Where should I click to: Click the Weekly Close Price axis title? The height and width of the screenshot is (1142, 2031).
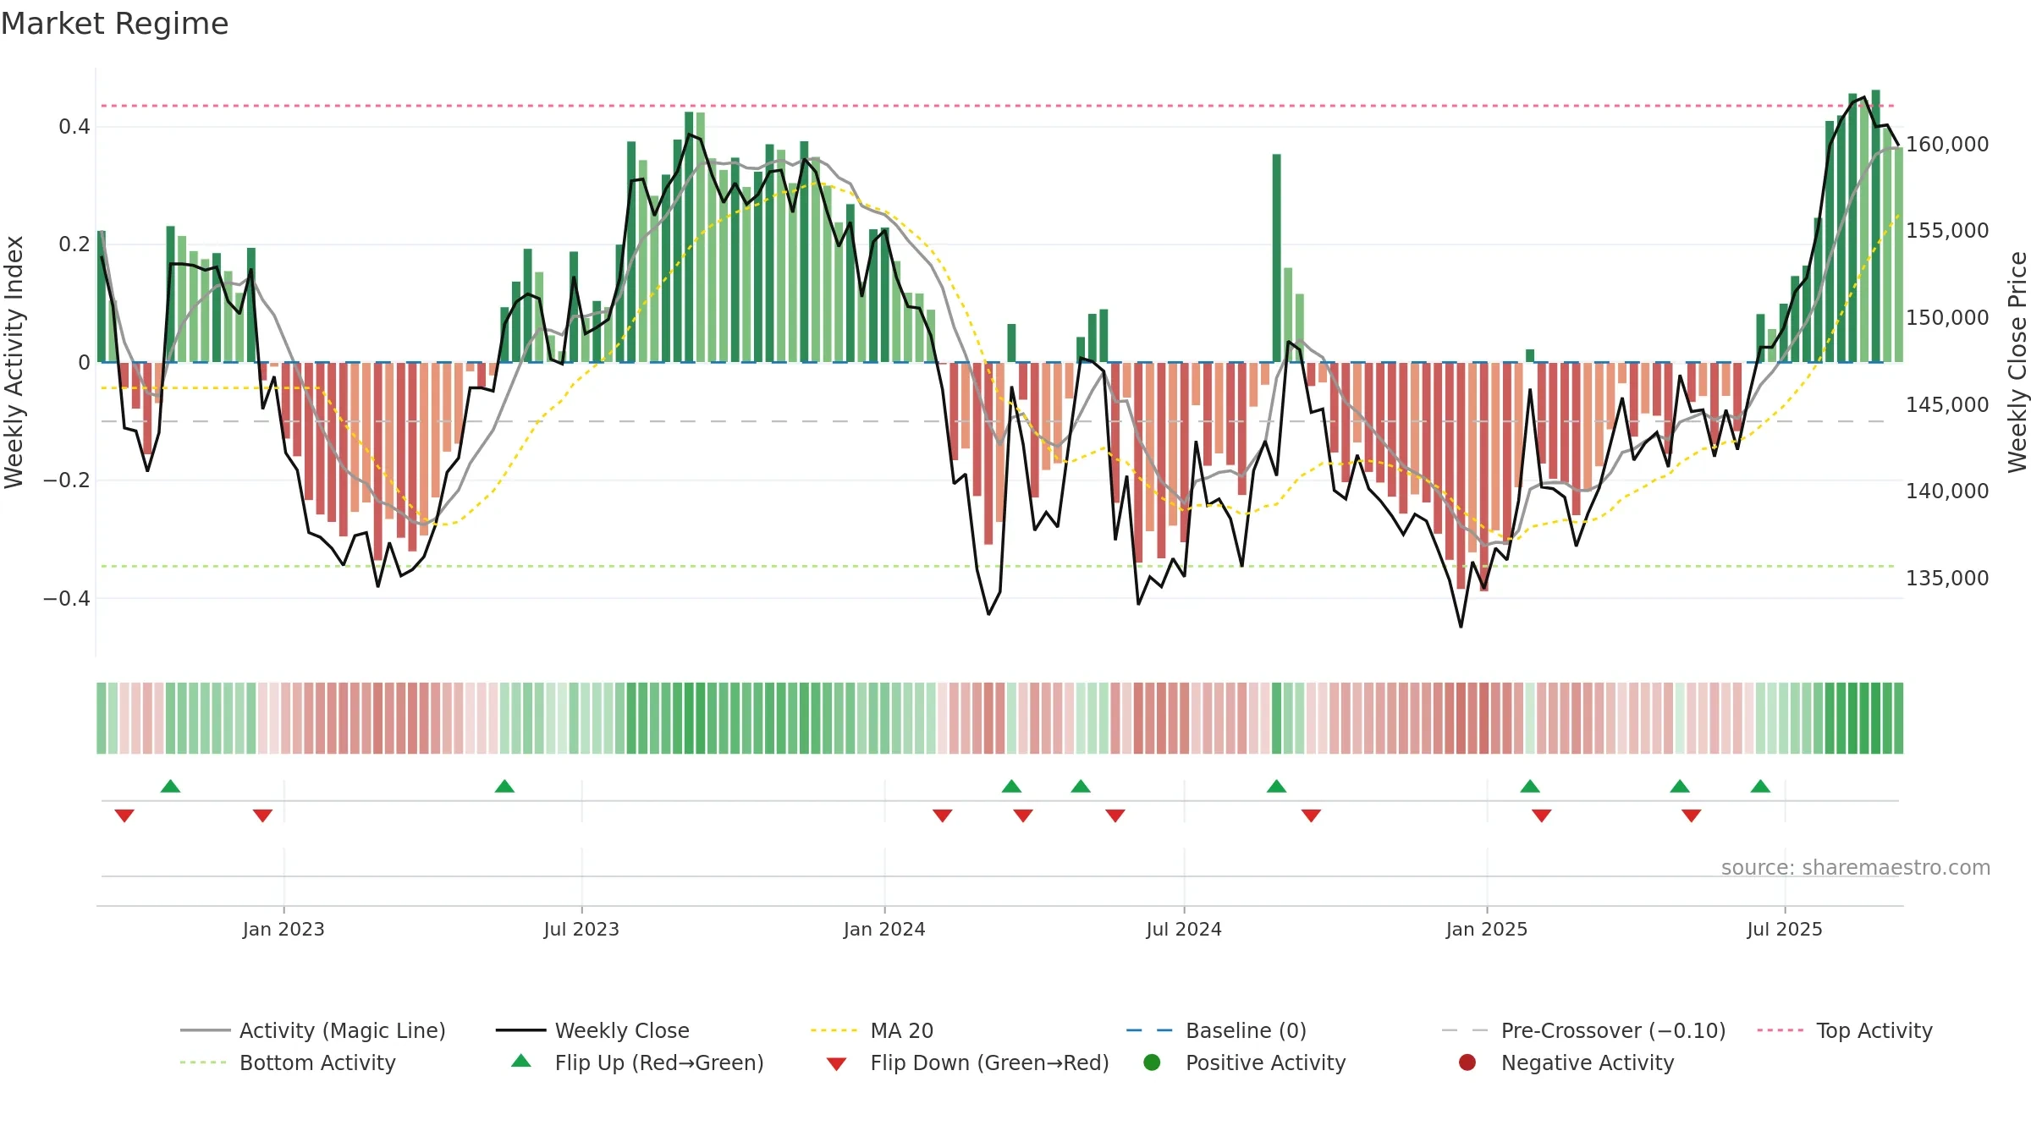pyautogui.click(x=2017, y=362)
